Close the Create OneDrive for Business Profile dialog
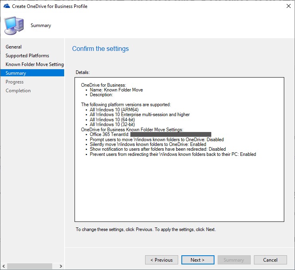Image resolution: width=295 pixels, height=270 pixels. tap(288, 6)
